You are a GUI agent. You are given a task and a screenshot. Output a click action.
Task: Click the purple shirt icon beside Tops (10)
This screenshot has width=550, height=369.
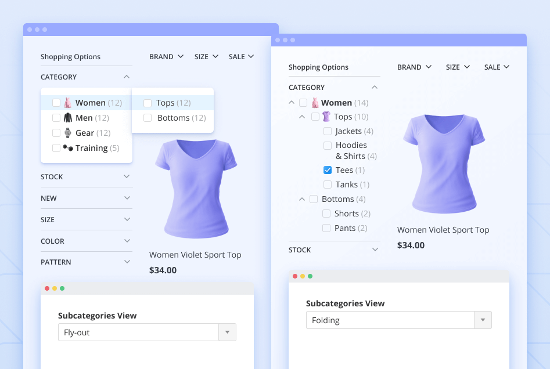(326, 117)
